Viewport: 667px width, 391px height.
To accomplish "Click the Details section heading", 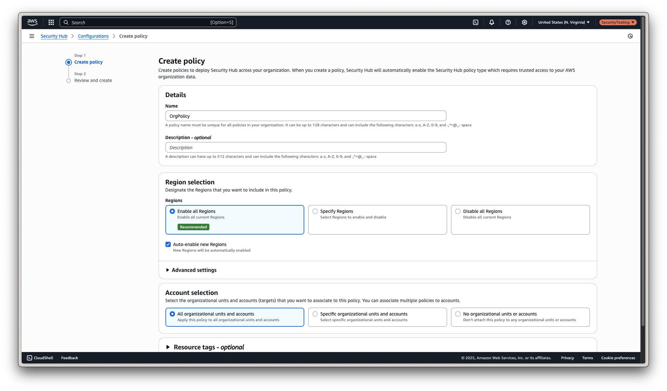I will coord(176,95).
